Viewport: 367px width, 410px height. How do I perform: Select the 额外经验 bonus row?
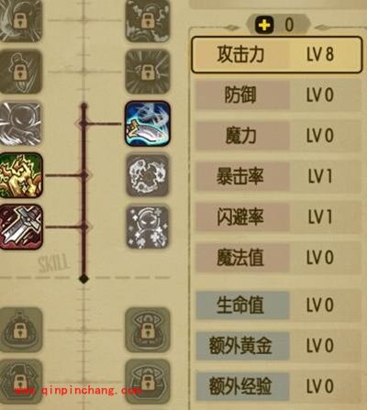click(278, 386)
